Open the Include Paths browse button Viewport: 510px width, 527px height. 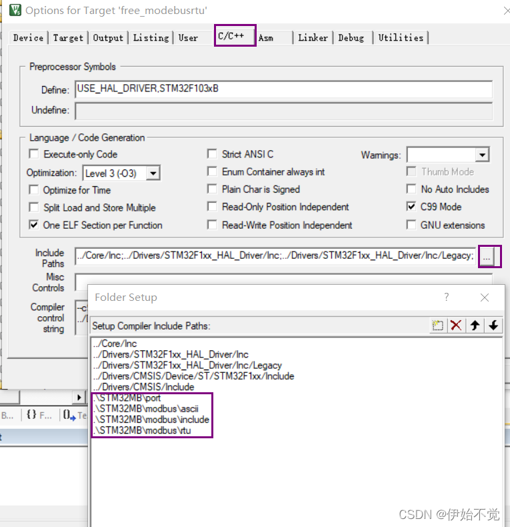pos(487,257)
